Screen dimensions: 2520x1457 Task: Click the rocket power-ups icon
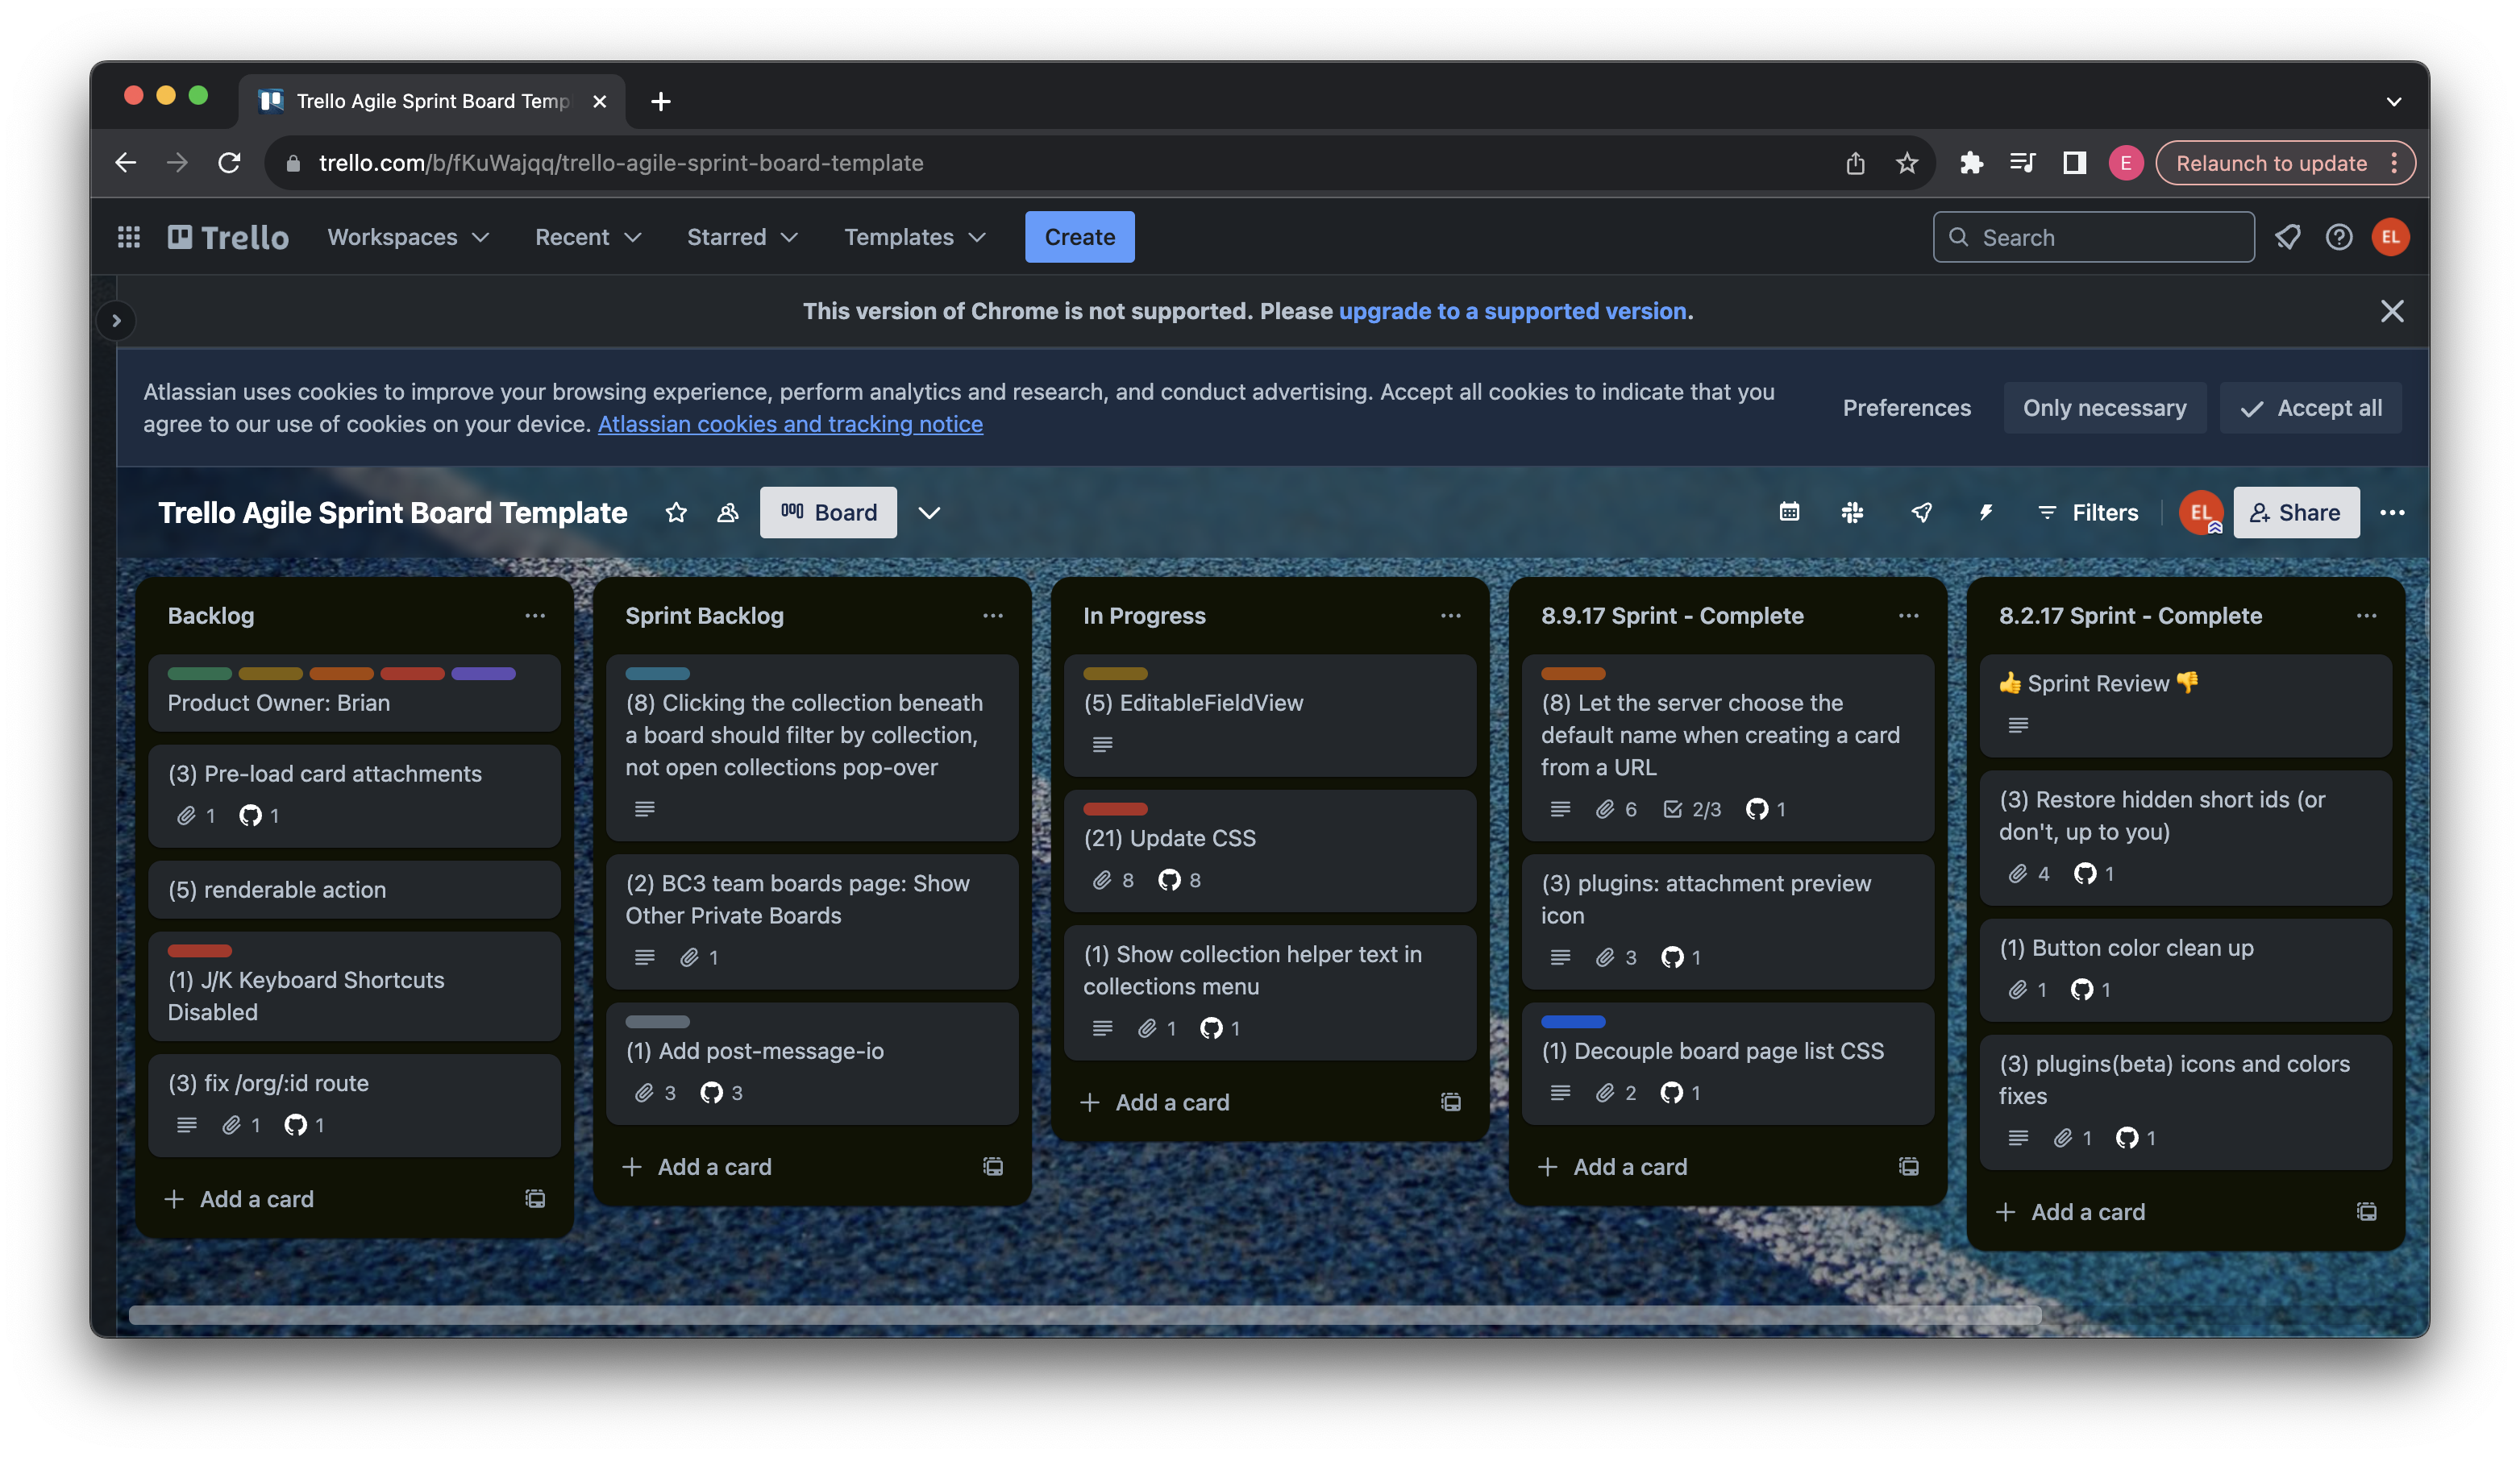(1921, 513)
